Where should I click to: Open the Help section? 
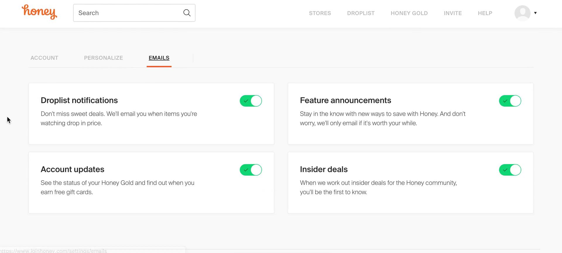pyautogui.click(x=485, y=13)
